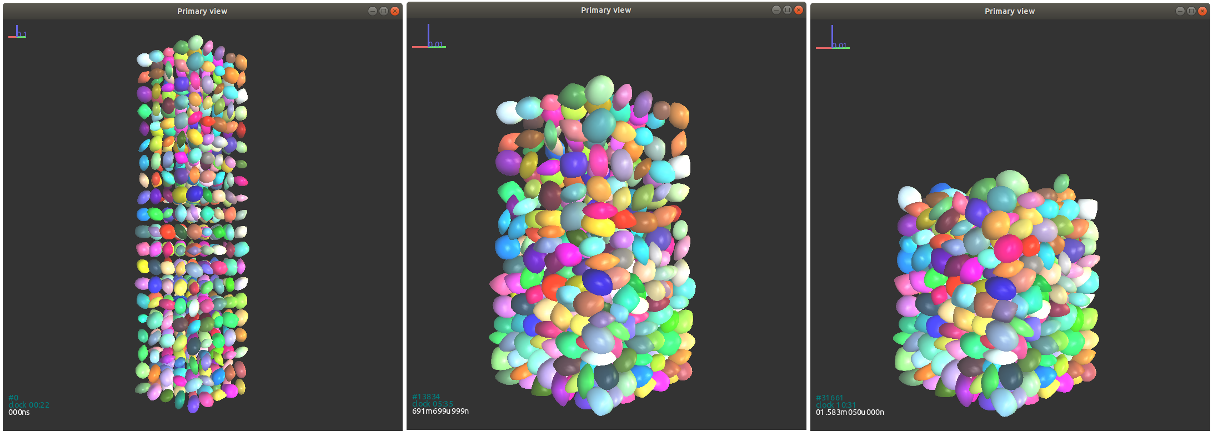Viewport: 1223px width, 436px height.
Task: Minimize the Primary view window showing step #0
Action: click(x=373, y=11)
